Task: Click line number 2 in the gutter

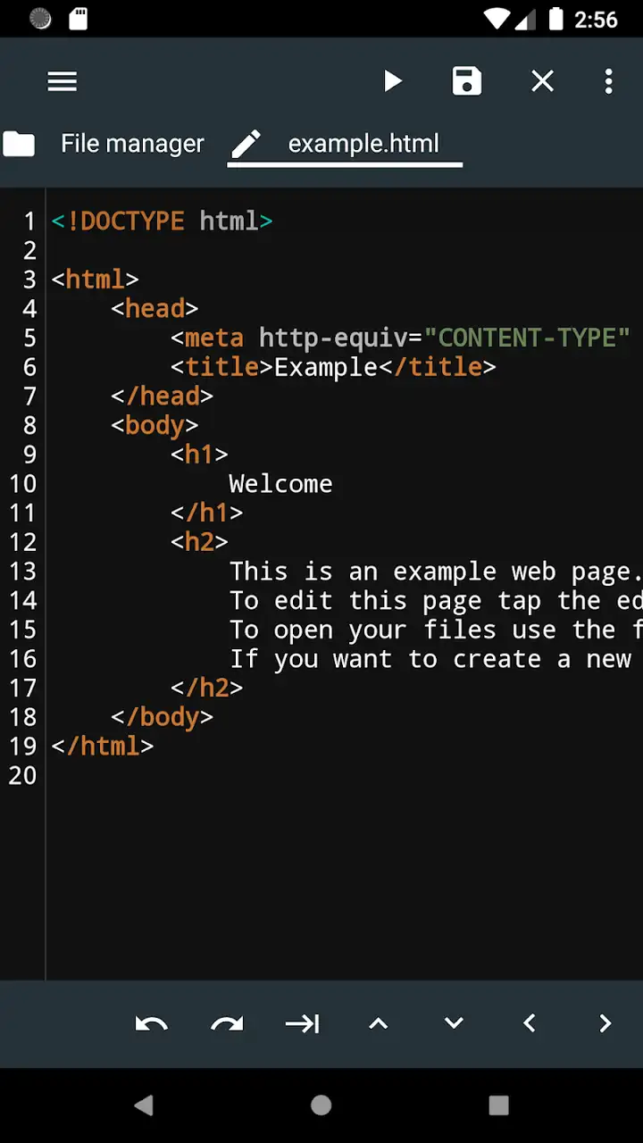Action: [29, 250]
